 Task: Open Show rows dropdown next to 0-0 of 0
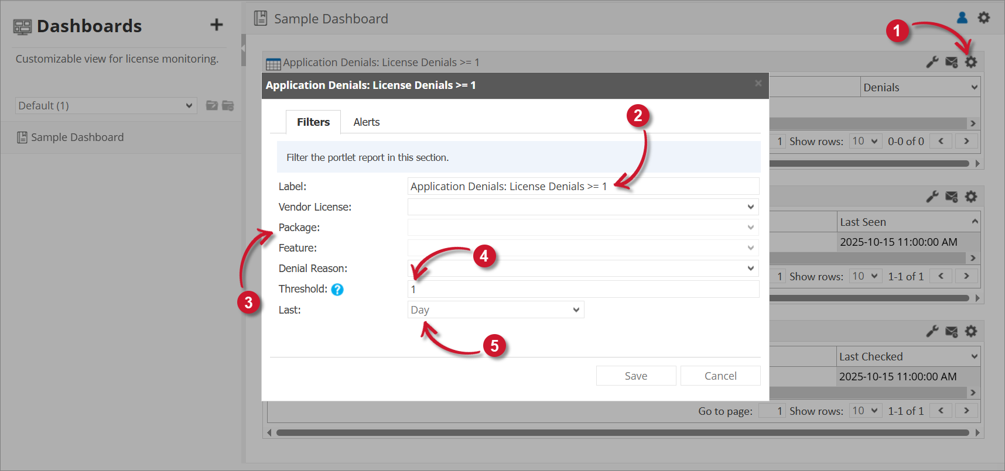[x=866, y=141]
